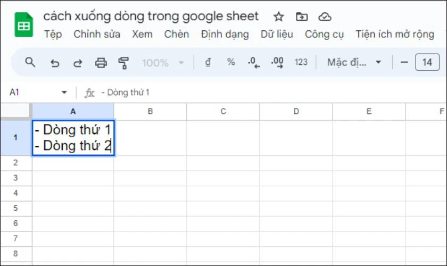Image resolution: width=447 pixels, height=266 pixels.
Task: Click the Google Sheets logo icon
Action: (23, 25)
